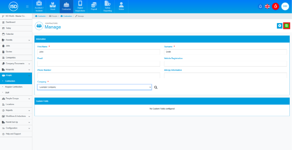Select Staff submenu item
Screen dimensions: 292x150
pos(16,92)
